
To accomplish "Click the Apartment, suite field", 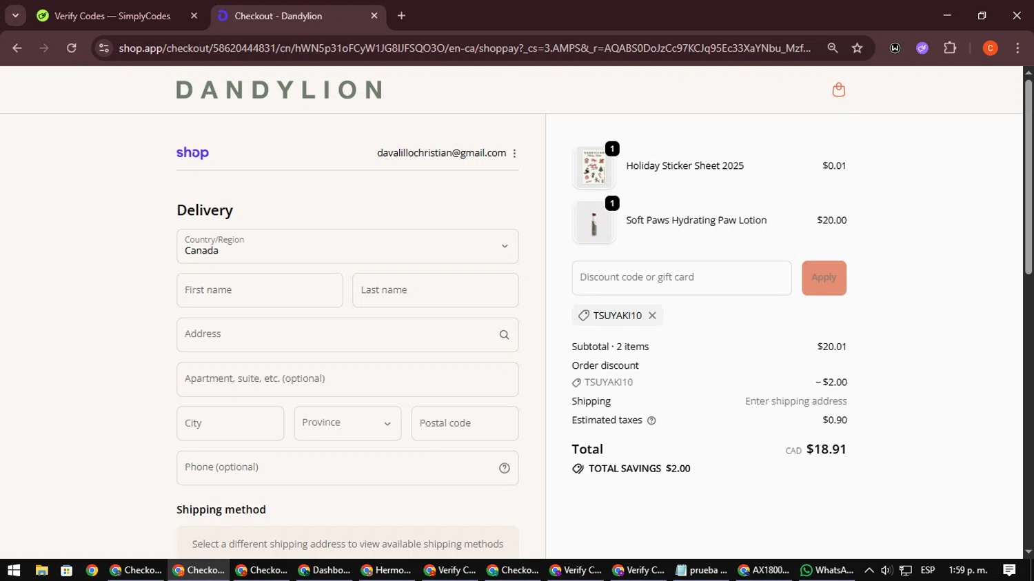I will pos(347,380).
